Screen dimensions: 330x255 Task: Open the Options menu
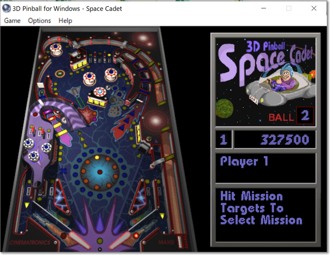coord(39,21)
